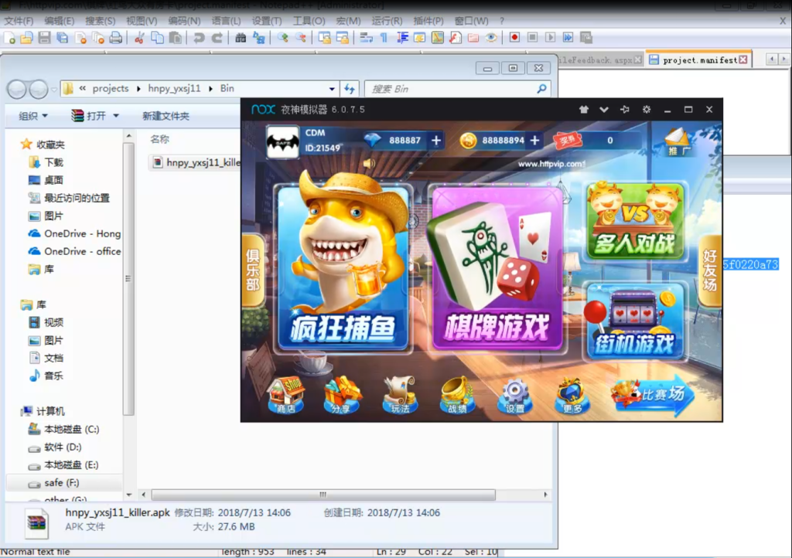Click the Explorer horizontal scrollbar thumb
Viewport: 792px width, 558px height.
point(323,495)
